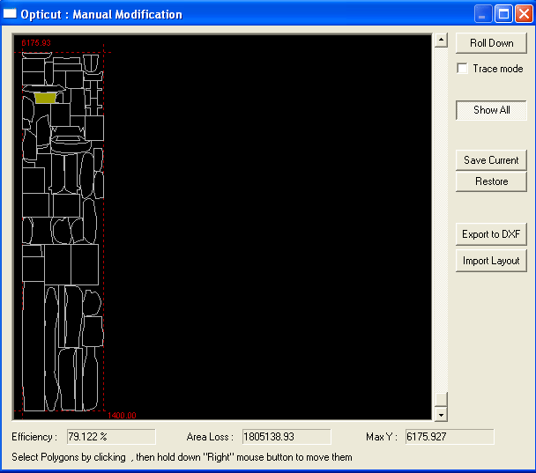Enable the Trace mode checkbox
Image resolution: width=536 pixels, height=473 pixels.
coord(462,69)
